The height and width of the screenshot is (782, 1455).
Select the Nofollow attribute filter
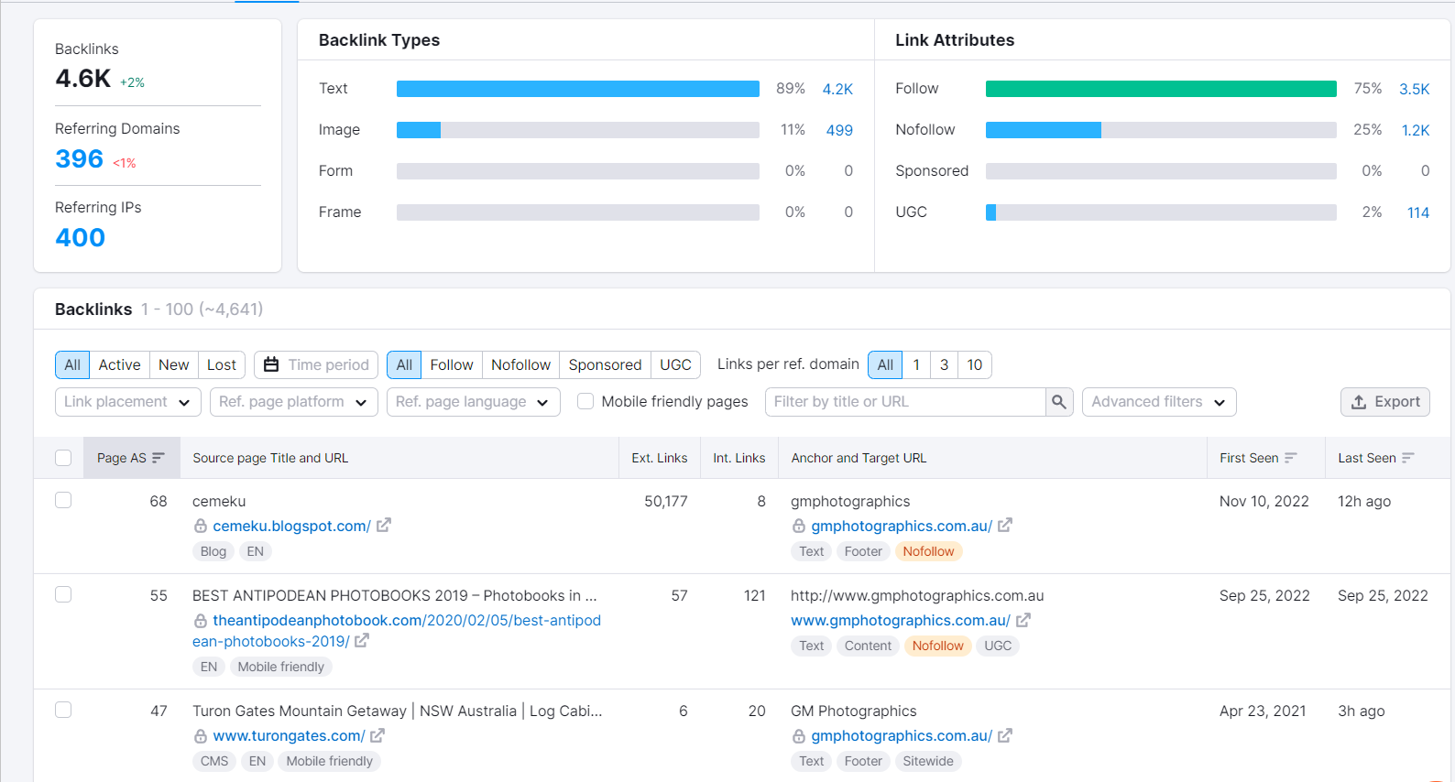pyautogui.click(x=521, y=364)
